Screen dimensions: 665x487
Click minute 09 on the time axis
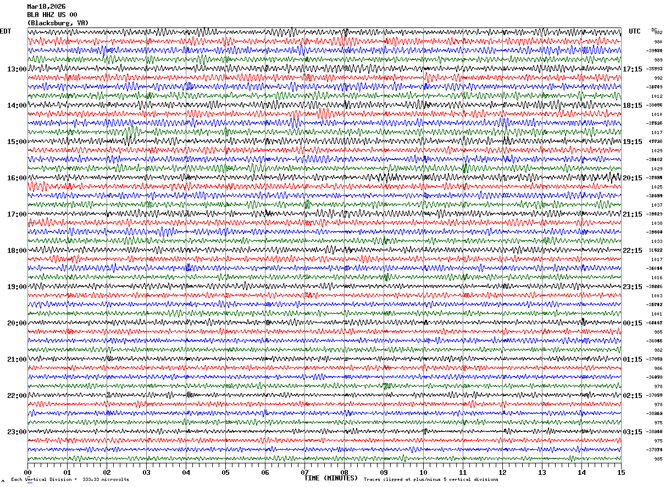click(384, 472)
